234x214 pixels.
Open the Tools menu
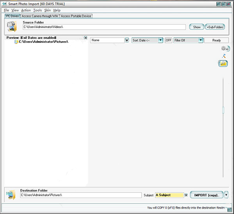(37, 10)
